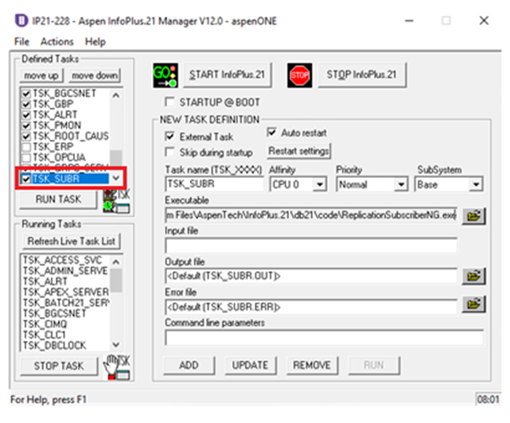The image size is (510, 423).
Task: Click the InfoPlus.21 Manager title bar app icon
Action: pos(21,21)
